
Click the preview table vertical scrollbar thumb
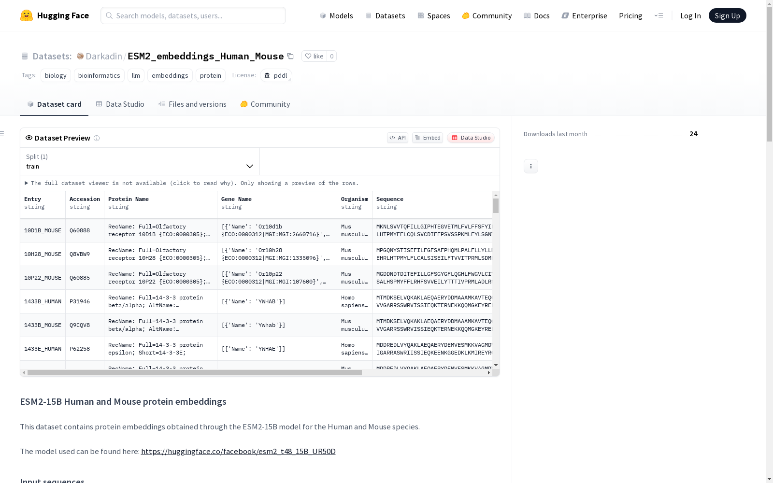[x=496, y=206]
